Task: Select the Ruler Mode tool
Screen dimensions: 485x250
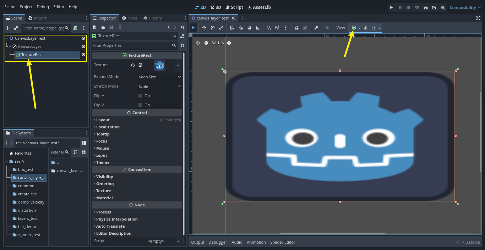Action: point(258,28)
